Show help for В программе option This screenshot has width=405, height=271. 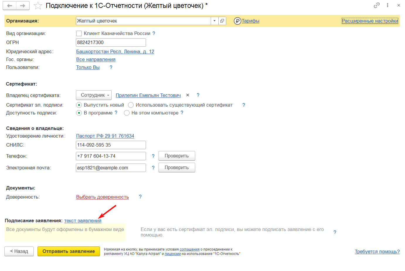116,113
